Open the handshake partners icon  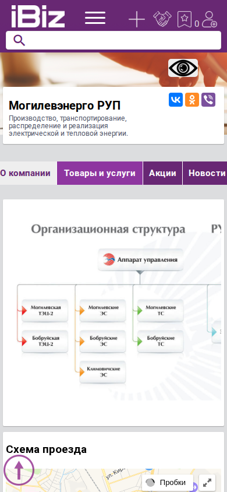[162, 19]
